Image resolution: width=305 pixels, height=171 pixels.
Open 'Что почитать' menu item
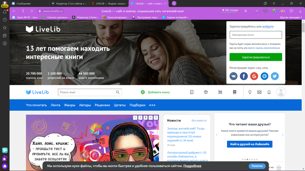pyautogui.click(x=36, y=105)
